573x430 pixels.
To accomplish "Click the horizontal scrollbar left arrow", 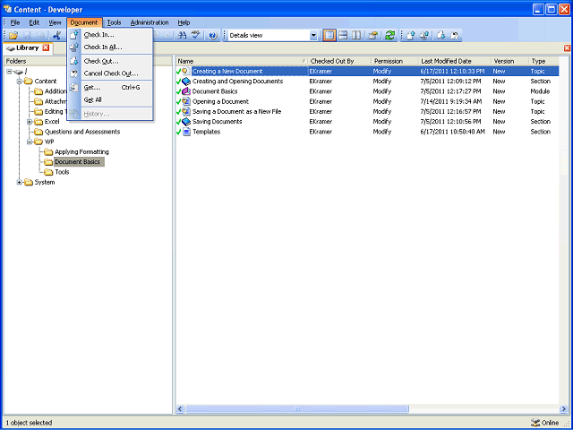I will click(180, 408).
